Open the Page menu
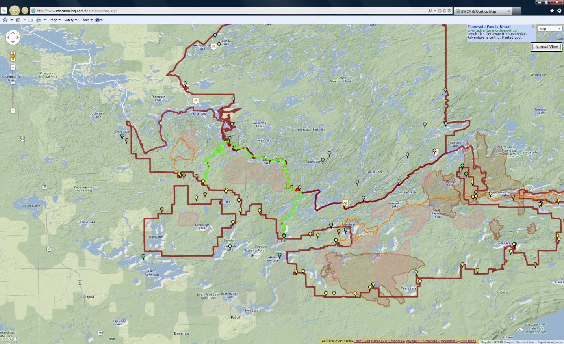This screenshot has height=344, width=564. tap(55, 20)
